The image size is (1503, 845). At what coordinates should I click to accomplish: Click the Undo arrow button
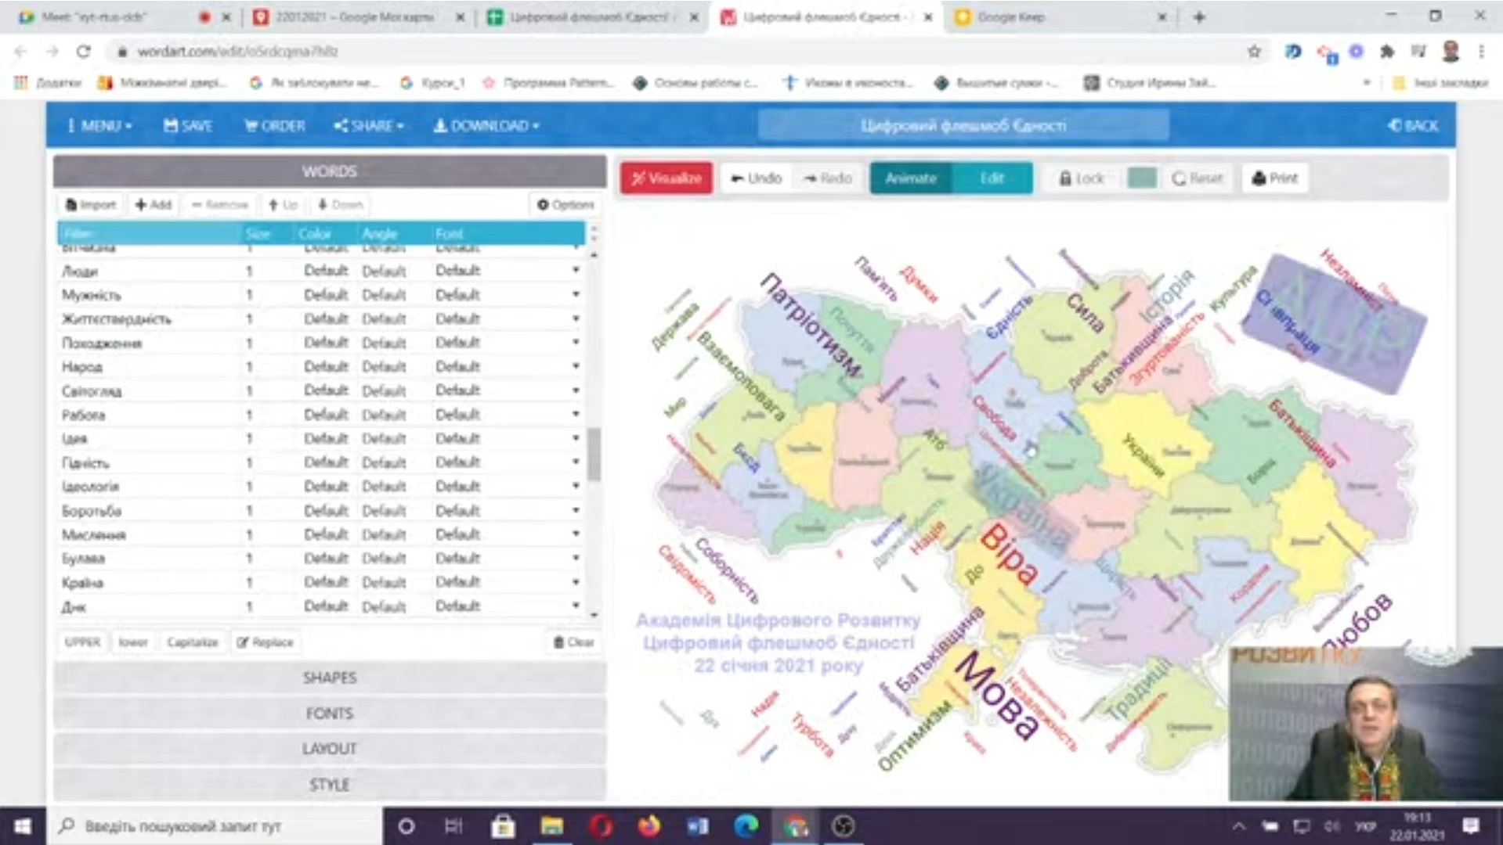(756, 178)
